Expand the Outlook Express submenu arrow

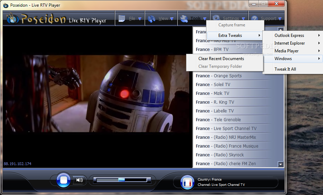tap(319, 35)
